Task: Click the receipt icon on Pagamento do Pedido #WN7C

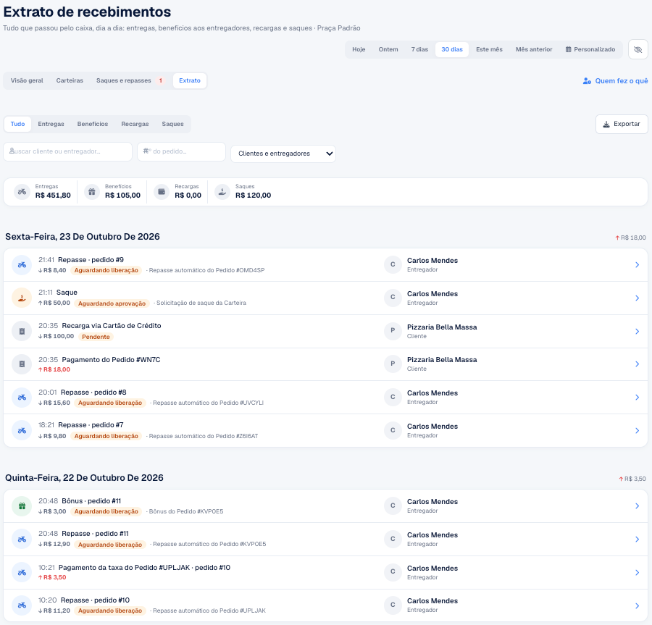Action: pyautogui.click(x=22, y=364)
